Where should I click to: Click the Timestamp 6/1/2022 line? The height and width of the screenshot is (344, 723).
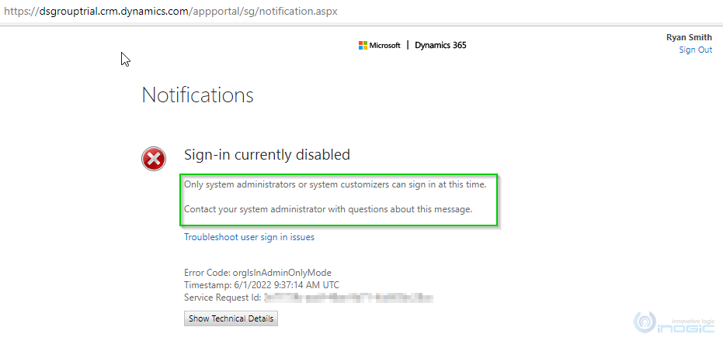click(x=262, y=284)
